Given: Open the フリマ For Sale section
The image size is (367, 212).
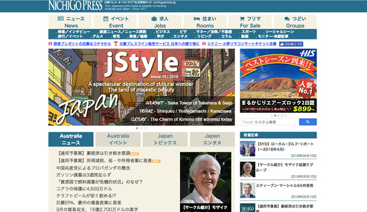Looking at the screenshot, I should pyautogui.click(x=250, y=22).
